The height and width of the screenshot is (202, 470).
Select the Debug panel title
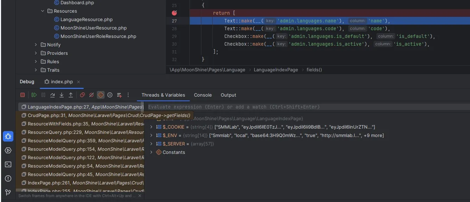coord(27,82)
